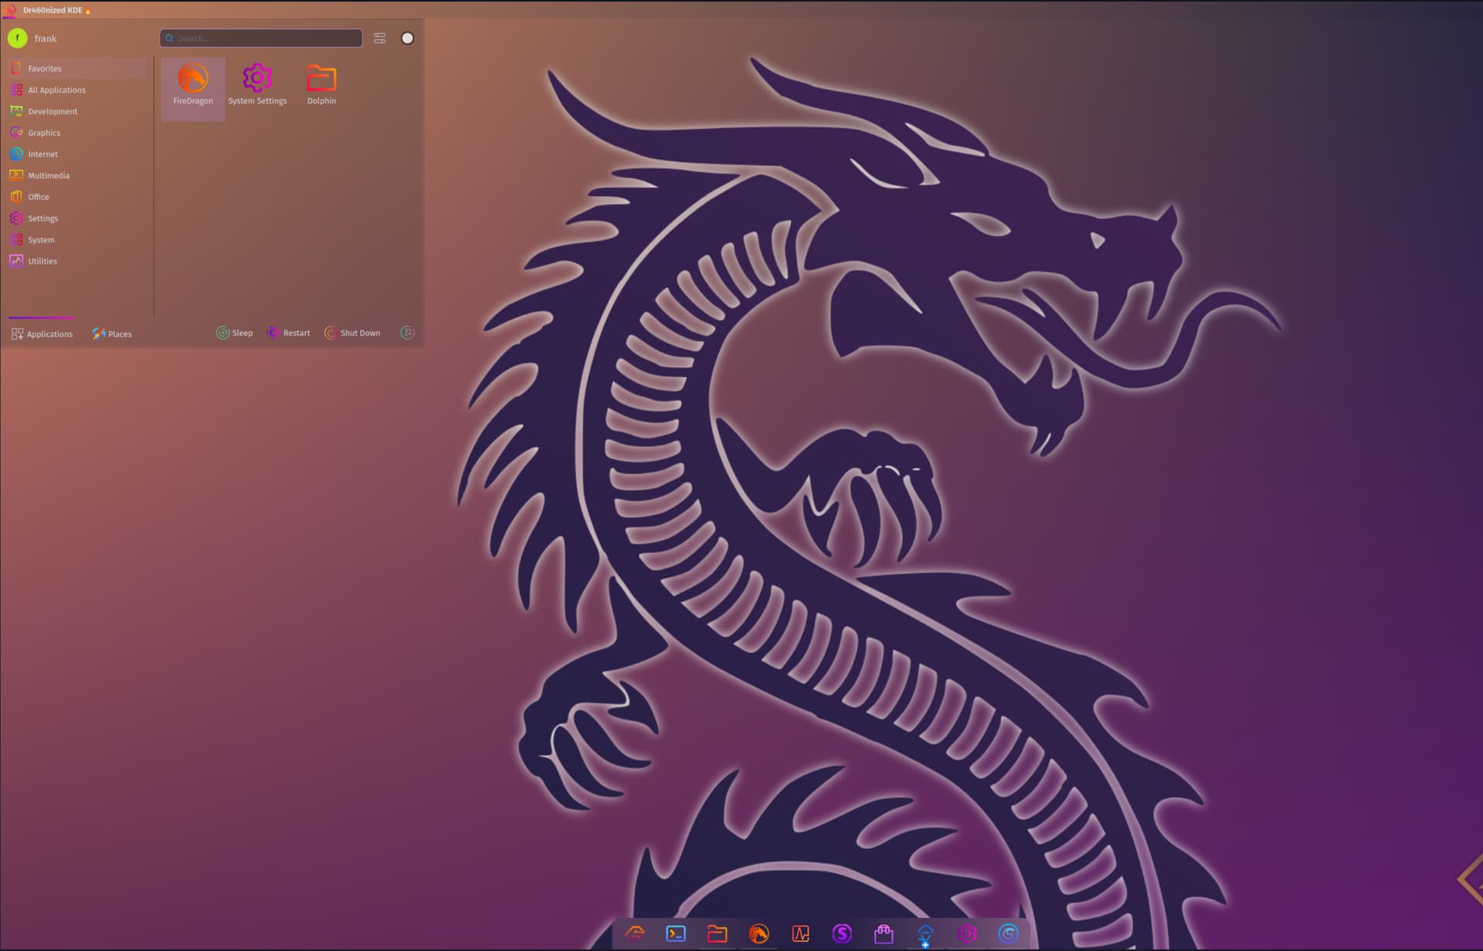The image size is (1483, 951).
Task: Open the shopping bag software store icon
Action: click(884, 933)
